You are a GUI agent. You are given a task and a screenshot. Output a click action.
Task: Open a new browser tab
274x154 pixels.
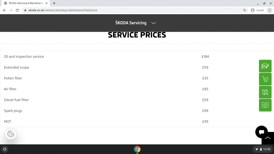click(54, 3)
